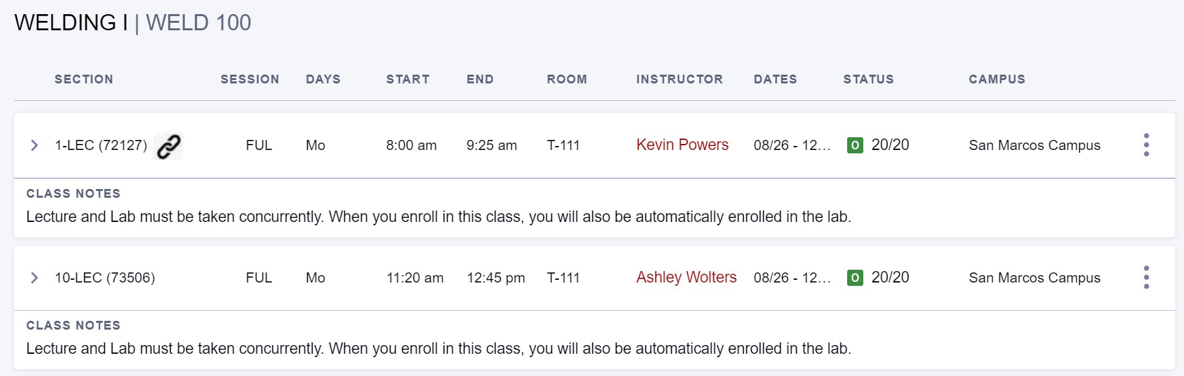This screenshot has width=1184, height=376.
Task: Open three-dot menu for Ashley Wolters section
Action: coord(1146,277)
